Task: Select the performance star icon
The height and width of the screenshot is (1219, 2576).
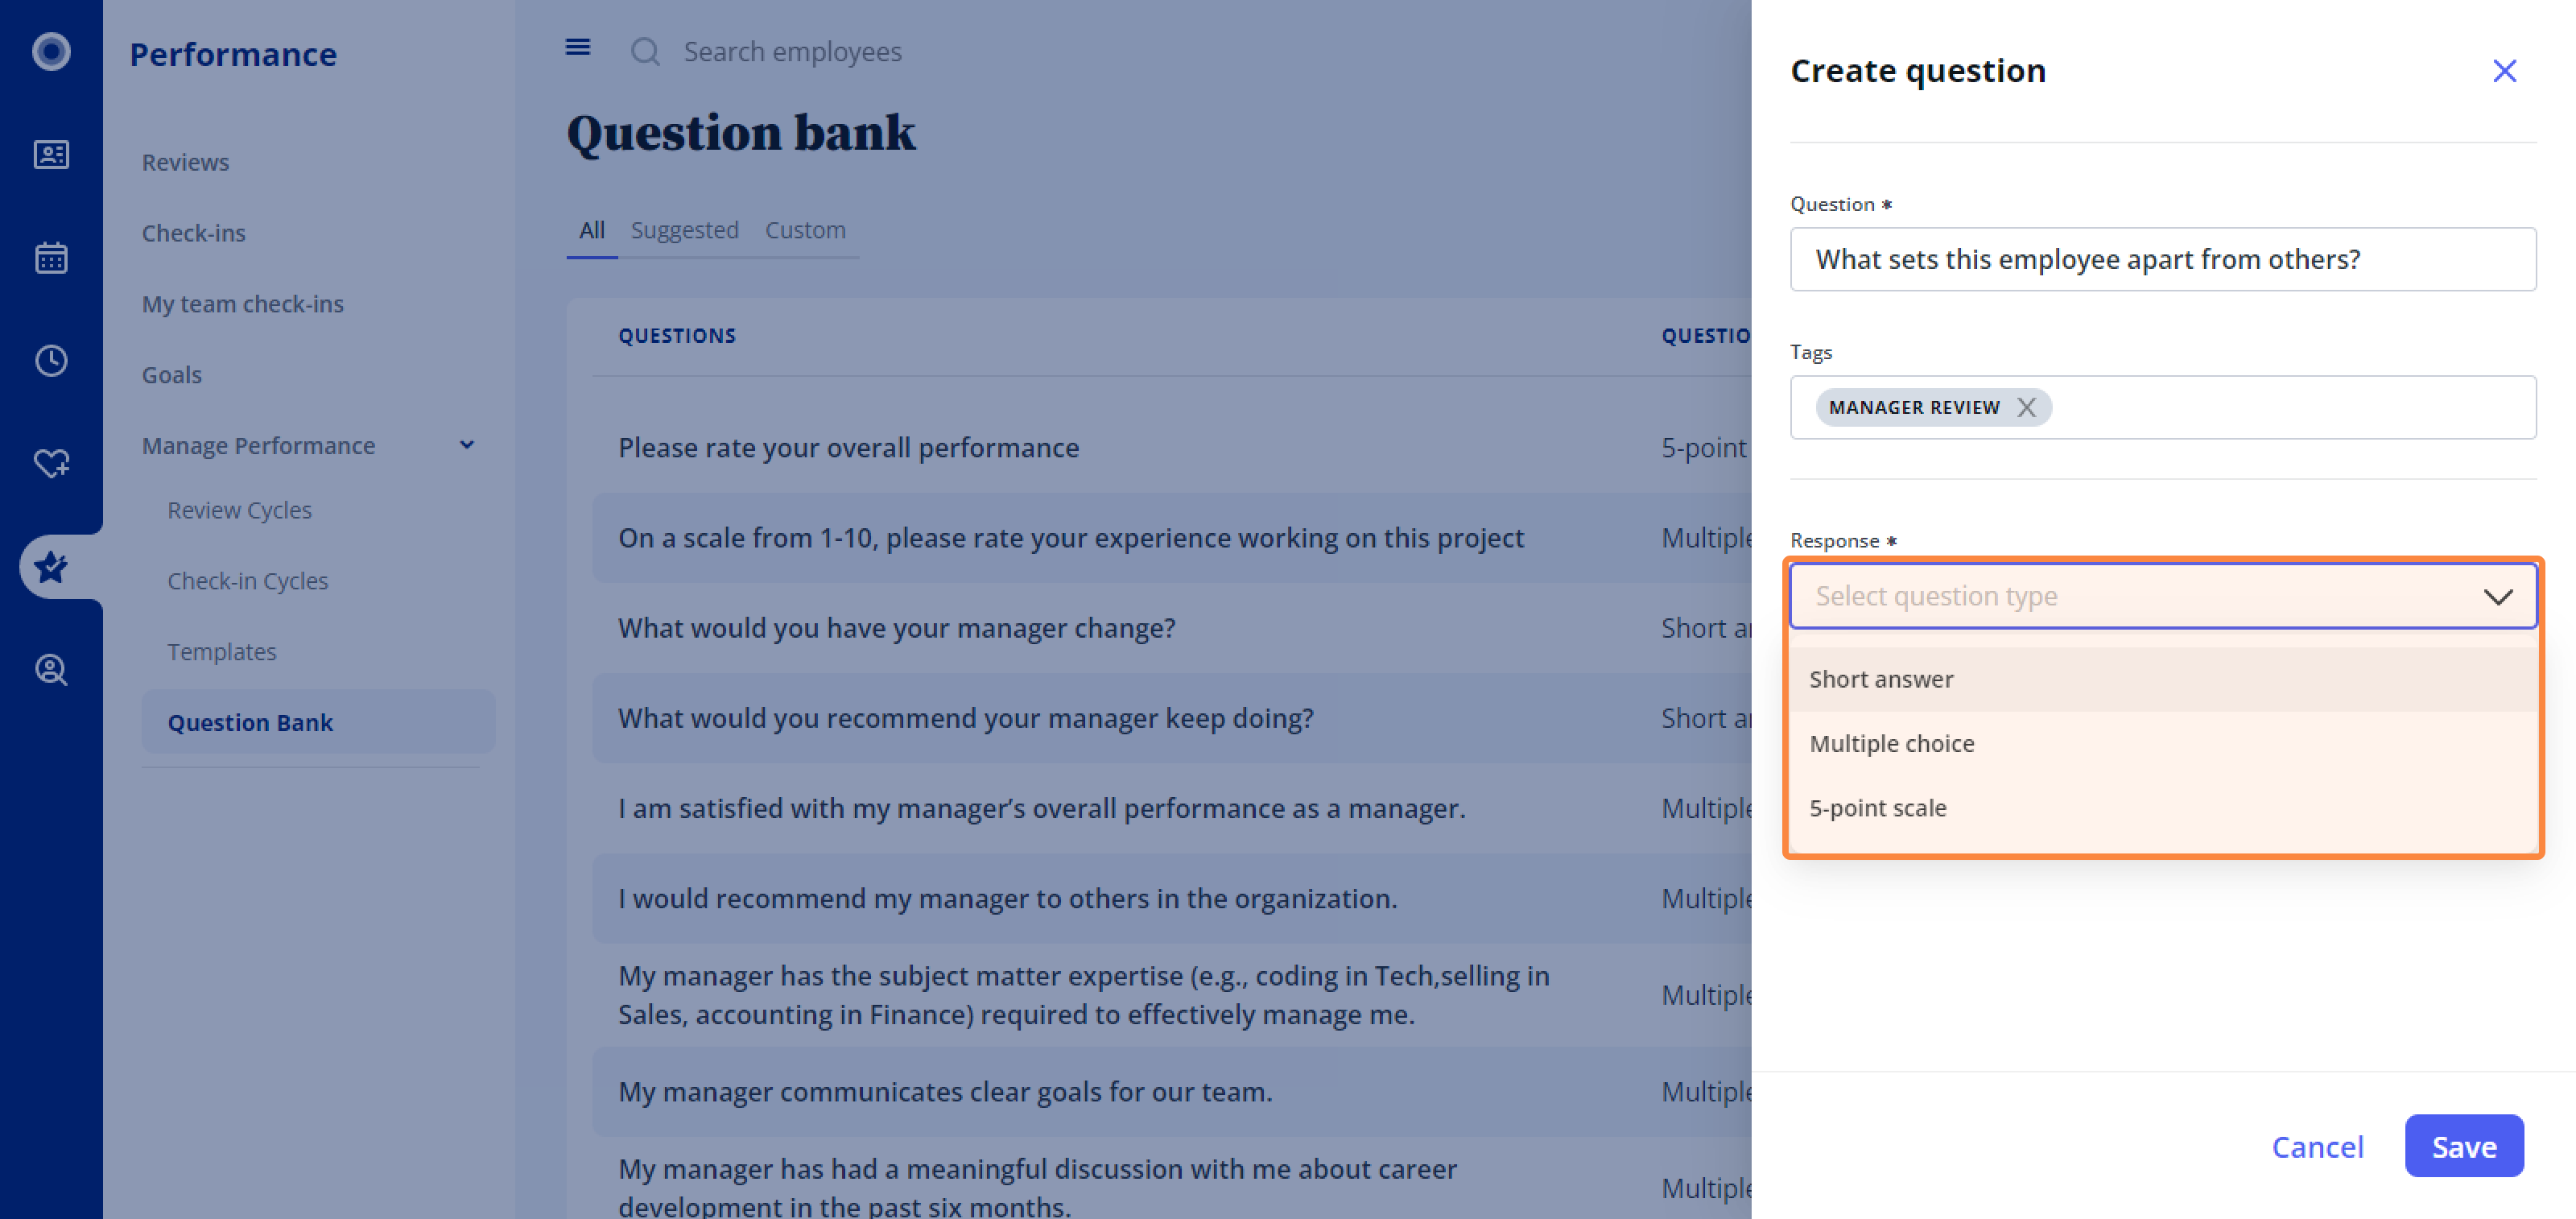Action: pos(51,567)
